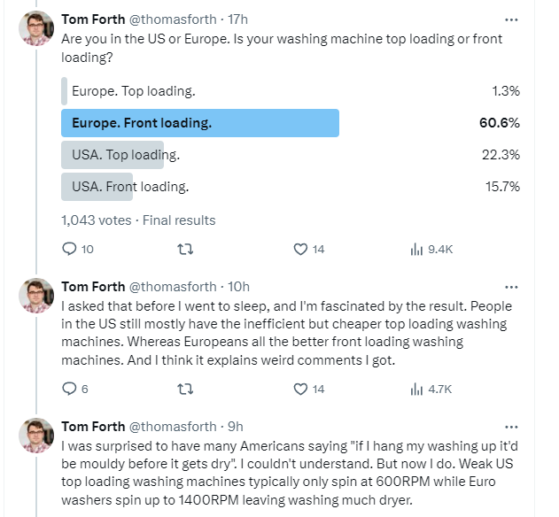The height and width of the screenshot is (517, 559).
Task: Retweet the 'fascinated by the result' tweet
Action: (185, 389)
